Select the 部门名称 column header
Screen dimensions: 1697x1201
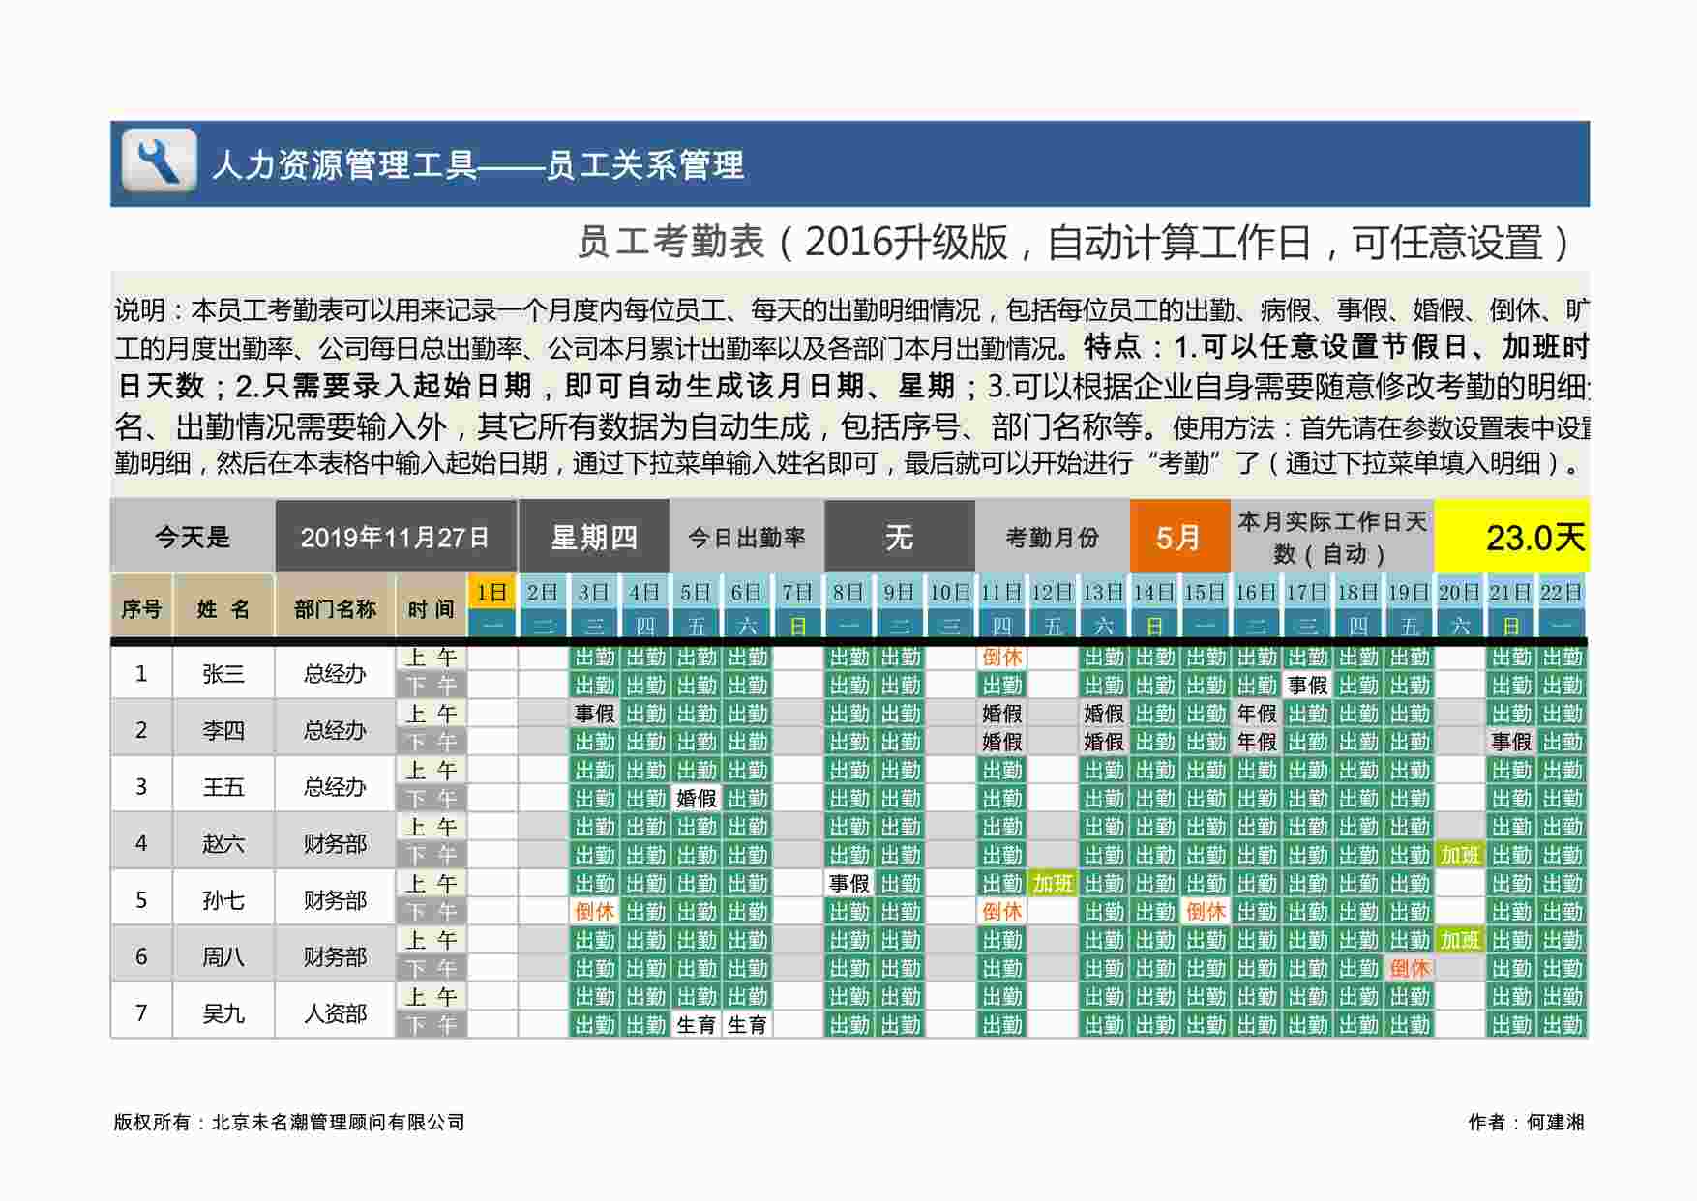click(x=335, y=608)
